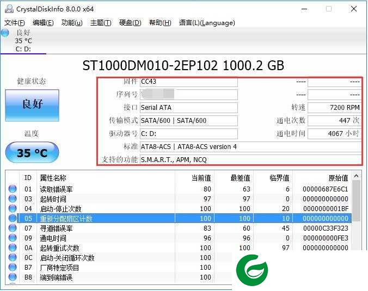368x291 pixels.
Task: Click the 良好 health status button
Action: tap(32, 106)
